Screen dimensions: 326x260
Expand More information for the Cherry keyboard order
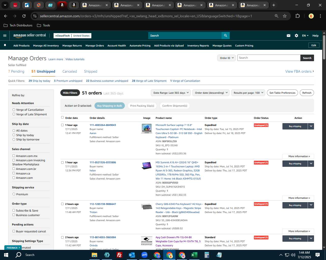pyautogui.click(x=298, y=231)
